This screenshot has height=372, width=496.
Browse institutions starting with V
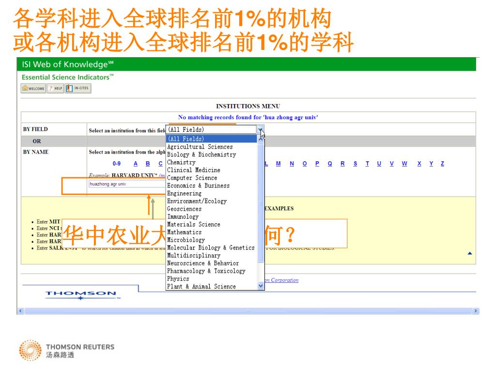coord(391,164)
